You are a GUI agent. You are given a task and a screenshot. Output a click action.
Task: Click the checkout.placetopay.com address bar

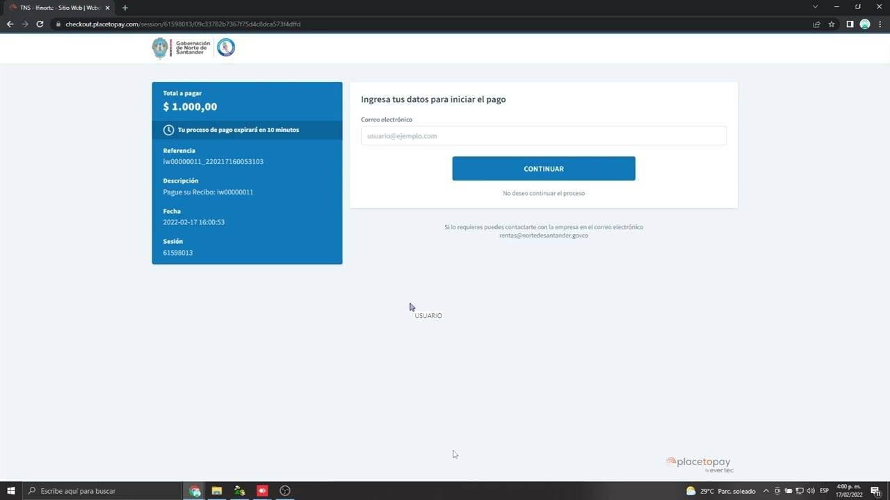pos(431,24)
